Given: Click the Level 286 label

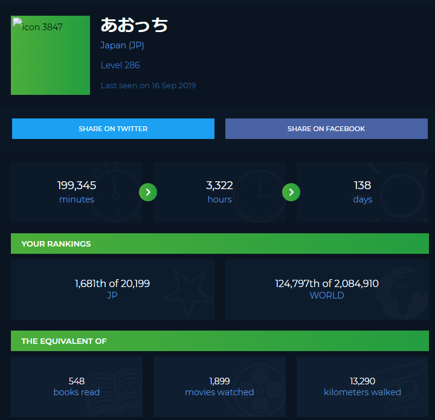Looking at the screenshot, I should click(120, 65).
